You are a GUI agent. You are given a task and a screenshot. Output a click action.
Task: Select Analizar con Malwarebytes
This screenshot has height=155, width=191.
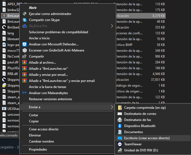[x=49, y=93]
